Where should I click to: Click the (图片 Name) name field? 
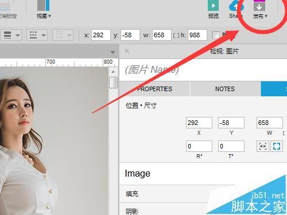coord(203,70)
